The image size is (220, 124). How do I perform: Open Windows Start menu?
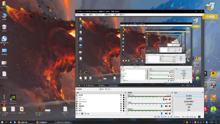2,122
